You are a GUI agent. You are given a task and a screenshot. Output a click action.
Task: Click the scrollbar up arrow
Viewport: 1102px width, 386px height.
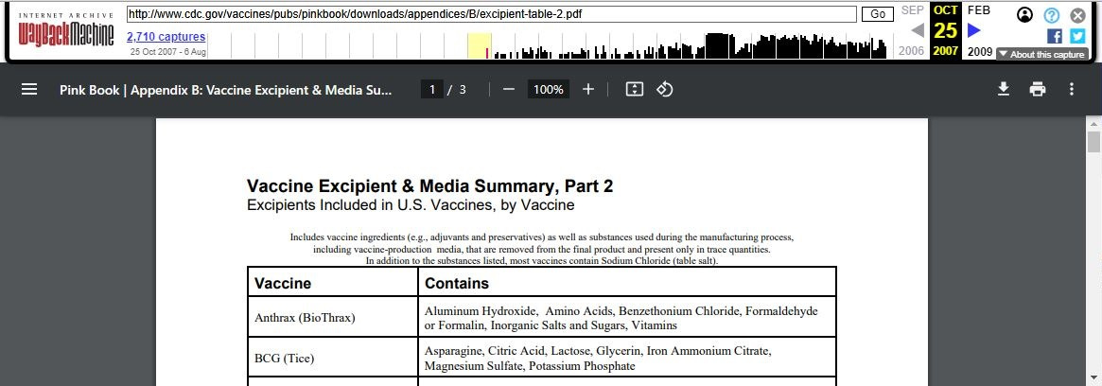[1093, 124]
